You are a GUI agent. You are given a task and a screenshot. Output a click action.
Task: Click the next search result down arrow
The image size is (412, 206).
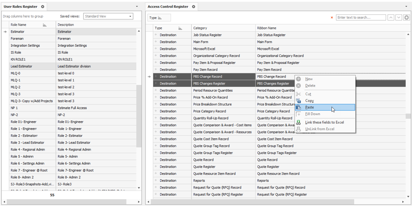(x=398, y=18)
